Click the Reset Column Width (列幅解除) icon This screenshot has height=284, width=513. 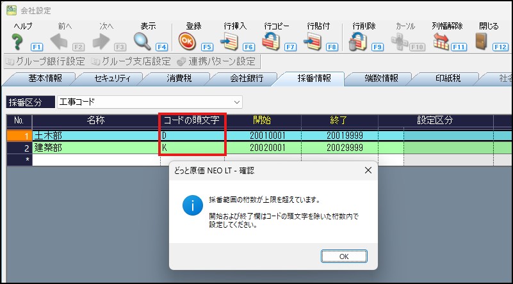coord(441,42)
